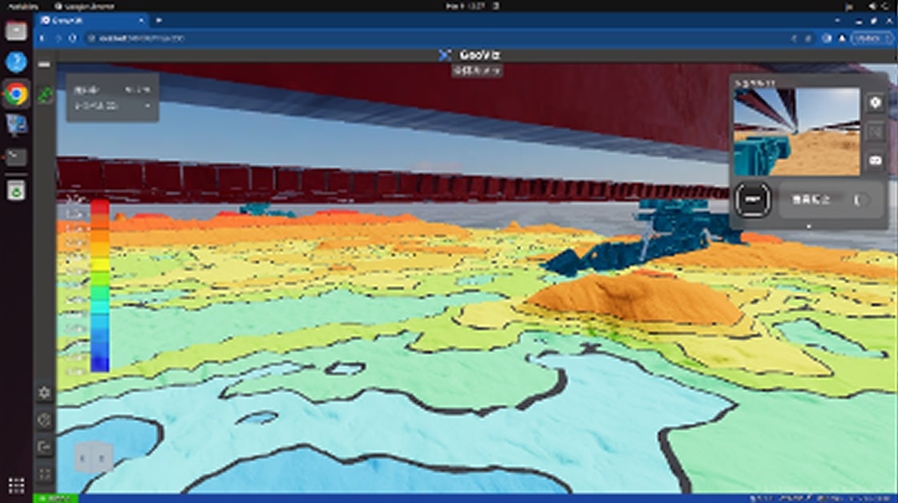Image resolution: width=898 pixels, height=503 pixels.
Task: Click the navigation view cube
Action: 94,458
